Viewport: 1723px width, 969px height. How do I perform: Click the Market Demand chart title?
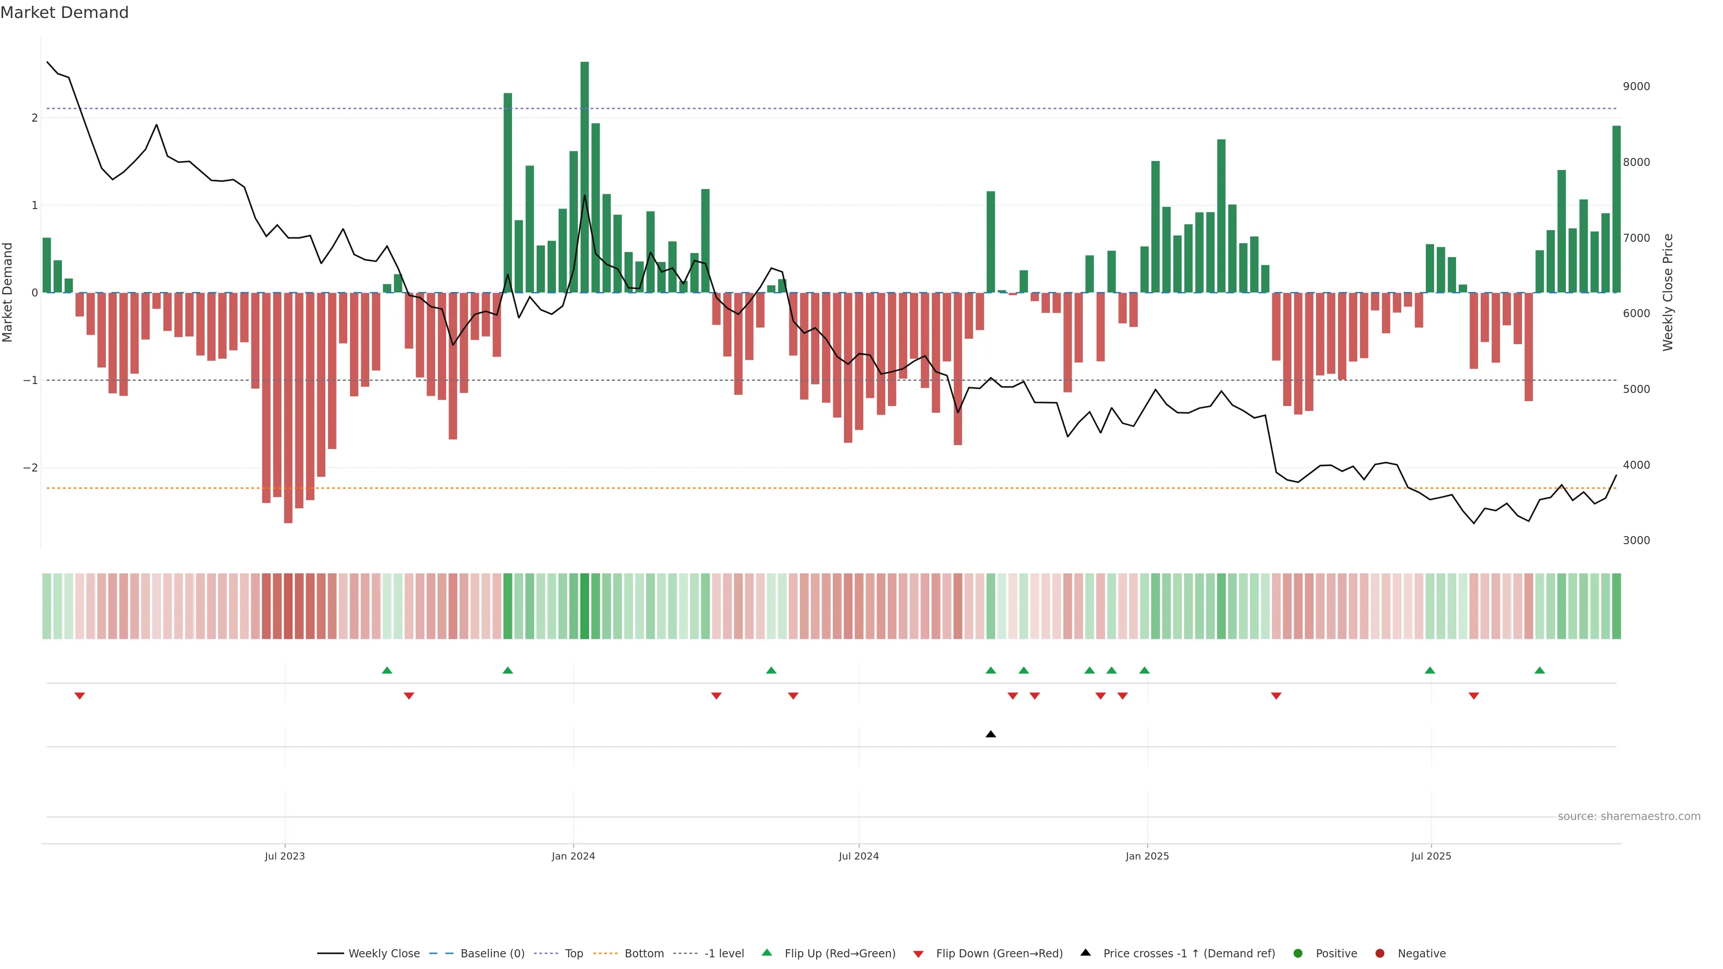click(64, 13)
